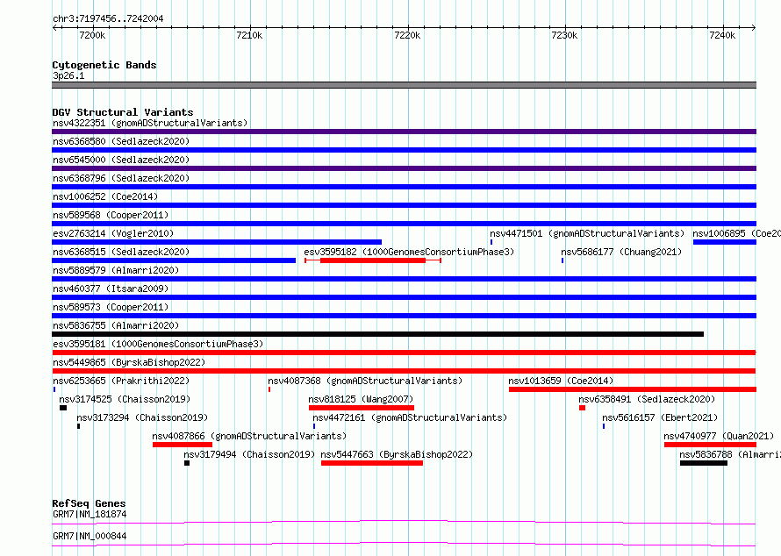Select nsv5449865 ByrskaBishop2022 label
Screen dimensions: 781x556
click(129, 362)
